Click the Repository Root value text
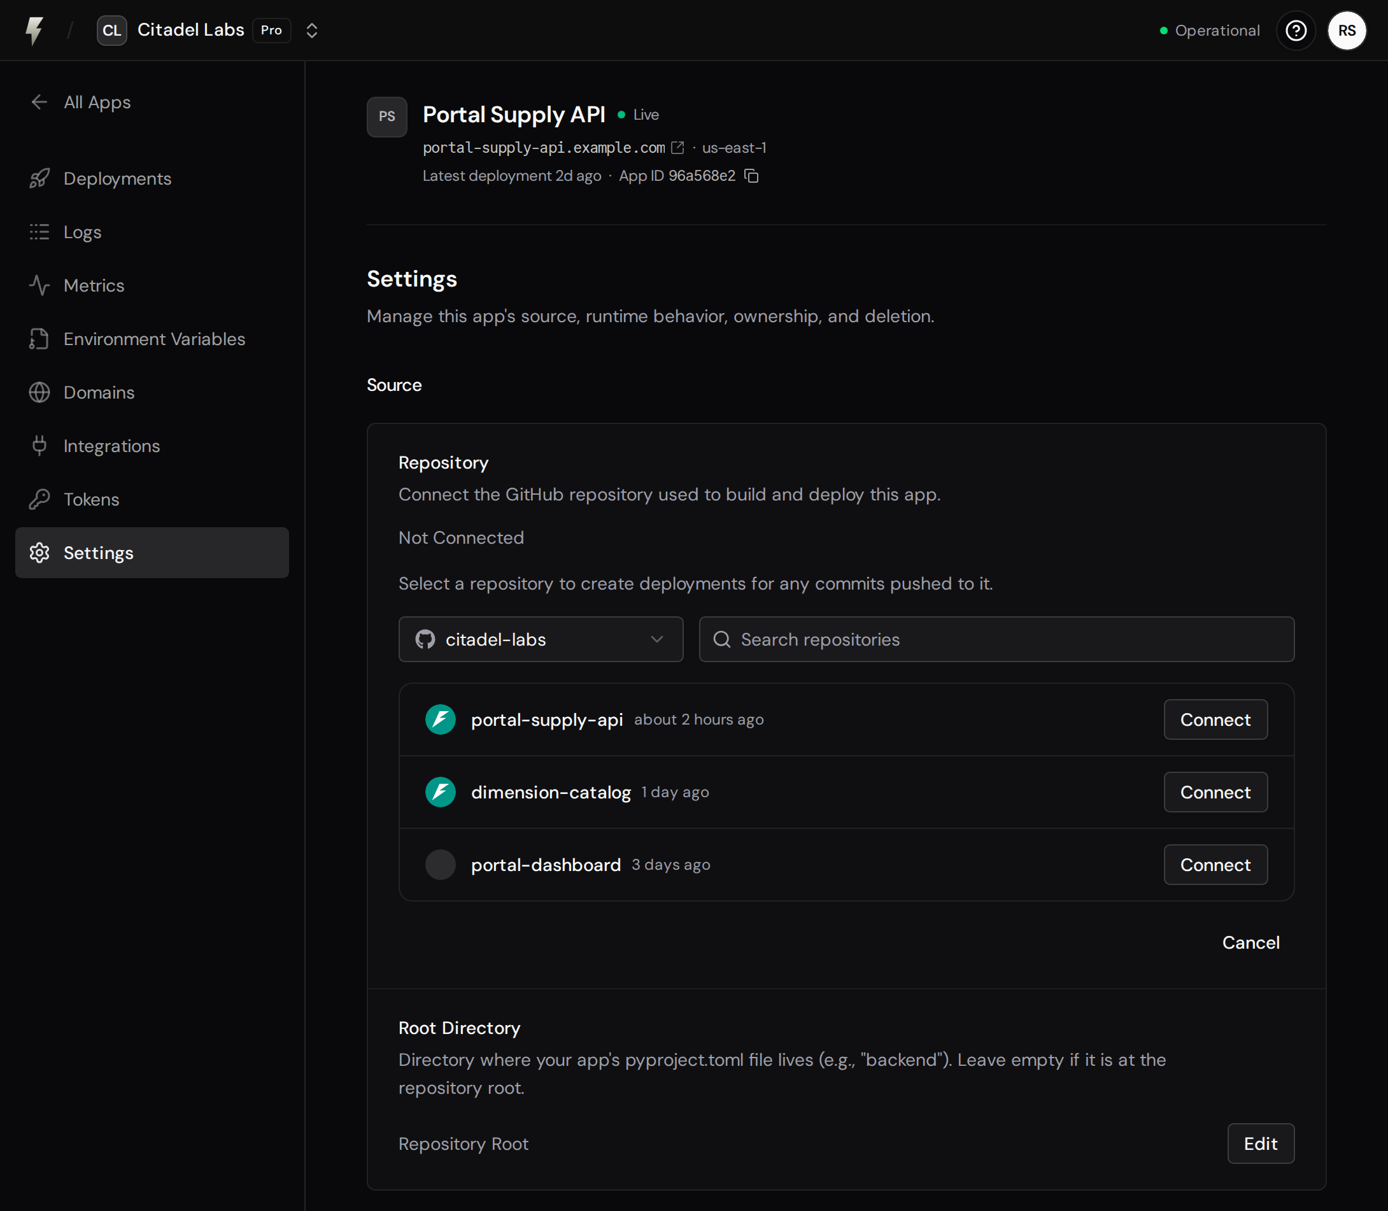This screenshot has width=1388, height=1211. (463, 1144)
